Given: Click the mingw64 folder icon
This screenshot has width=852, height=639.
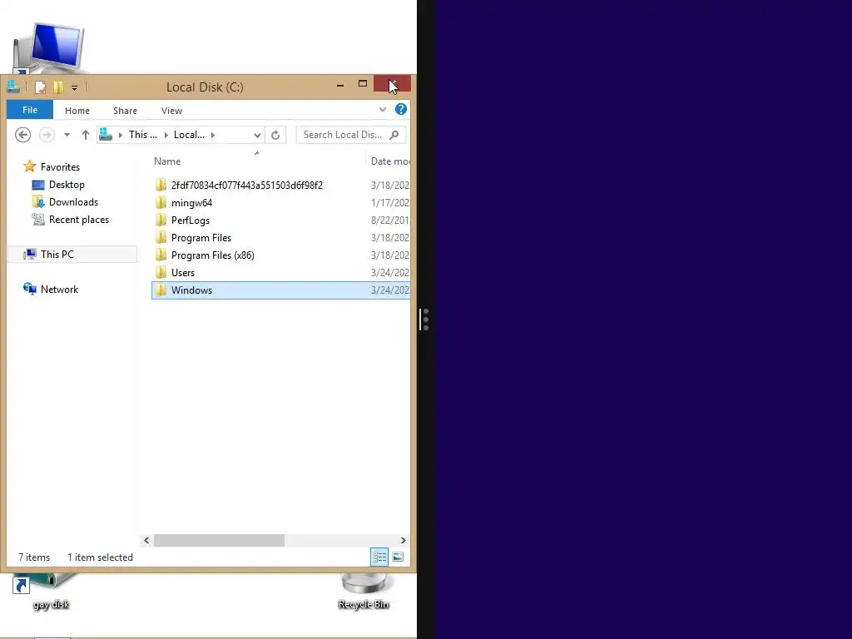Looking at the screenshot, I should pyautogui.click(x=161, y=203).
